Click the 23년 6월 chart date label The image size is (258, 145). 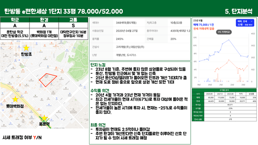198,21
